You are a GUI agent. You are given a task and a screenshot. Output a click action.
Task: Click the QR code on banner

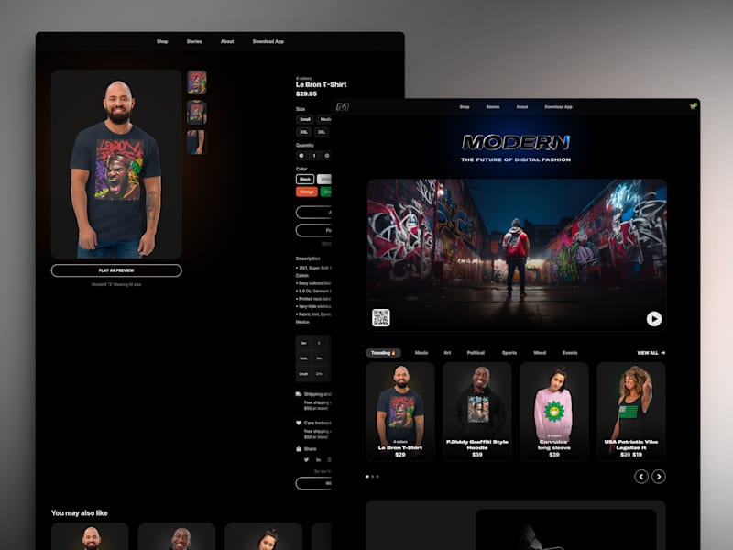[380, 317]
